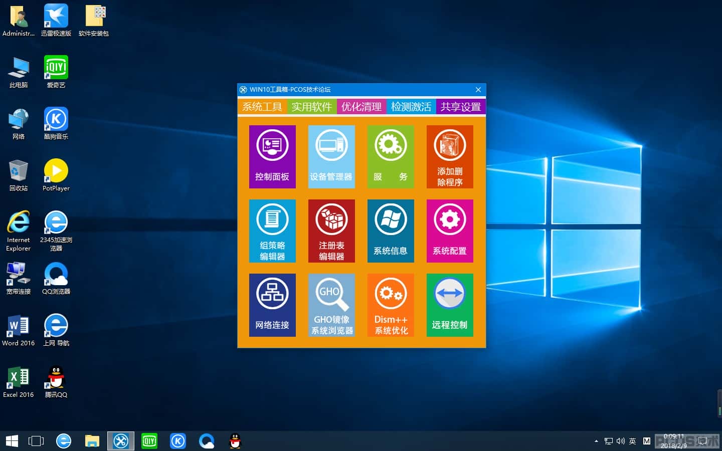Select Administrator folder desktop icon

(19, 20)
